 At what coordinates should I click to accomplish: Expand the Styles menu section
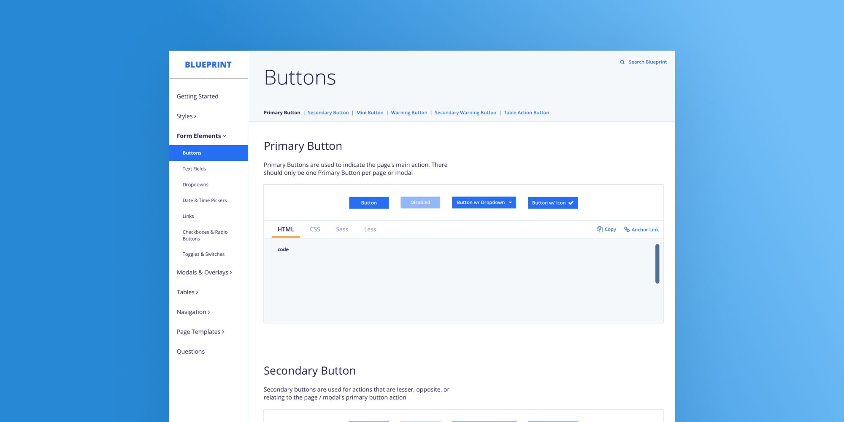[186, 116]
